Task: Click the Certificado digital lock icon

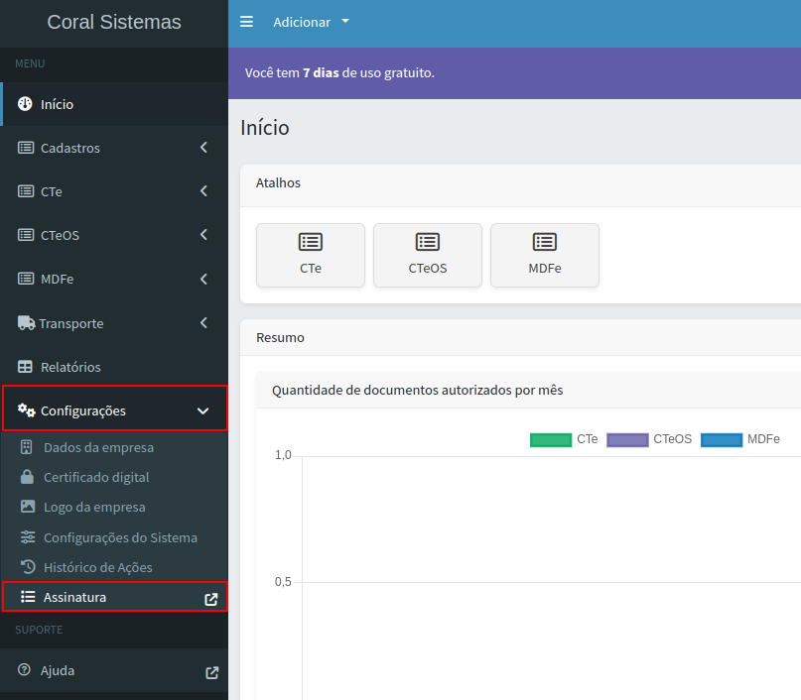Action: coord(28,477)
